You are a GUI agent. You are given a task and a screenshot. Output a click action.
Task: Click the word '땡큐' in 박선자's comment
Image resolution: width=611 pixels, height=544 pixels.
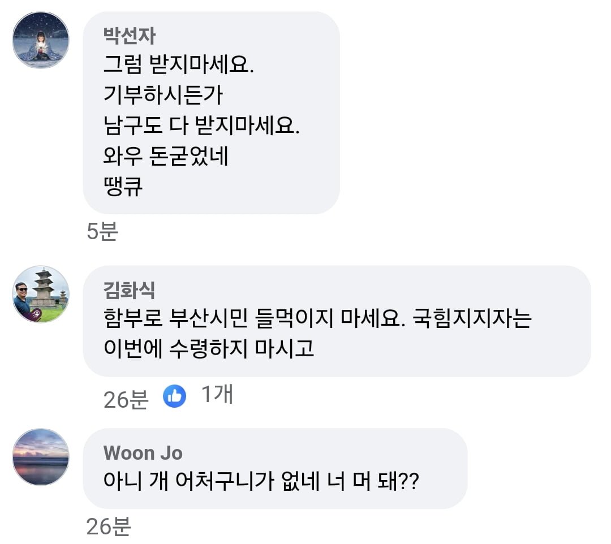tap(123, 187)
